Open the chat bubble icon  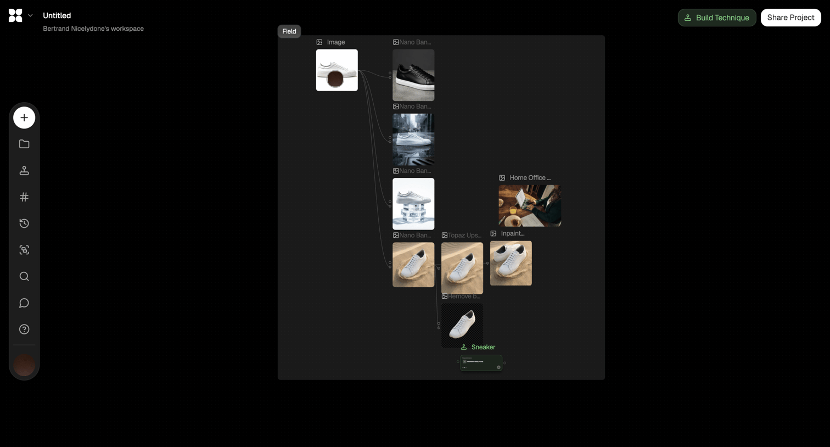[24, 303]
